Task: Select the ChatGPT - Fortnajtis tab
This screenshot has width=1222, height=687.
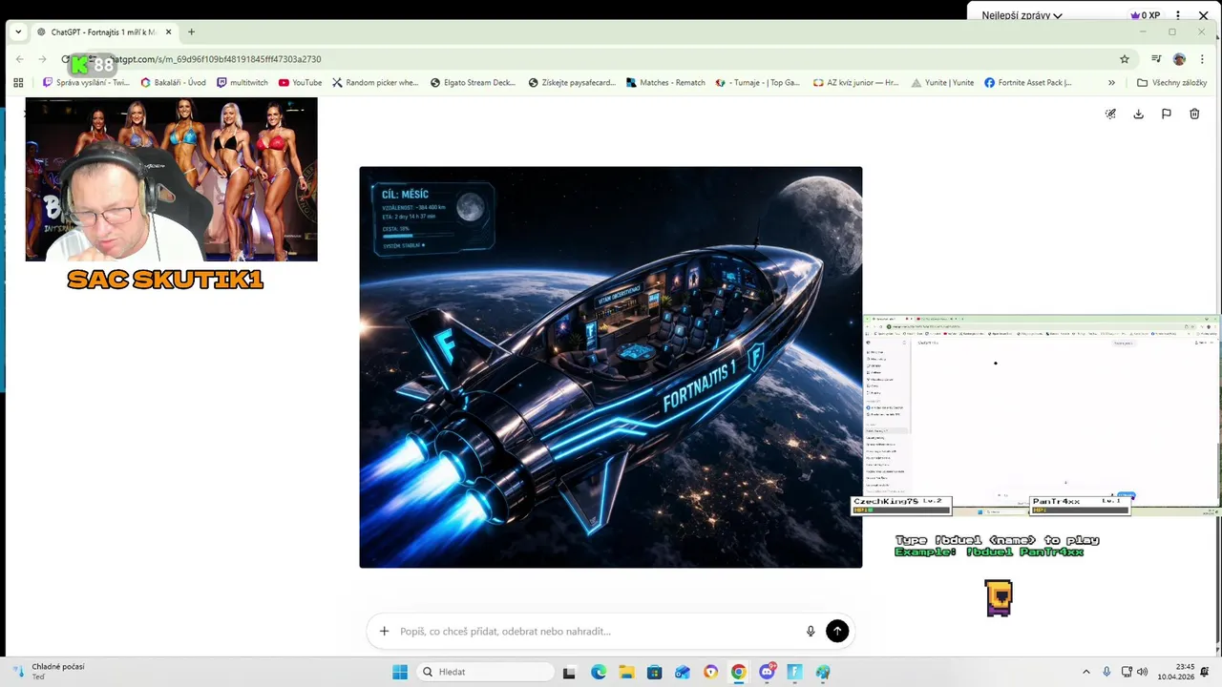Action: [x=101, y=31]
